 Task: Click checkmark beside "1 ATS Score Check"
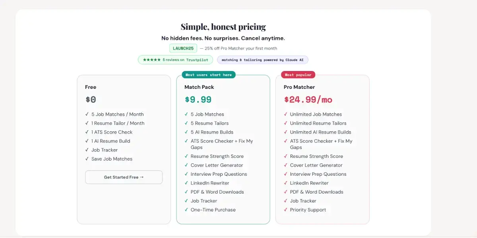(87, 132)
